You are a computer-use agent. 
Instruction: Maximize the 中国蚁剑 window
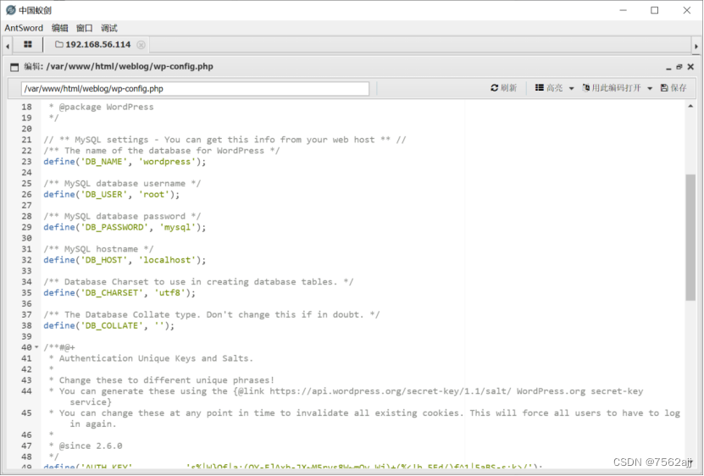655,10
